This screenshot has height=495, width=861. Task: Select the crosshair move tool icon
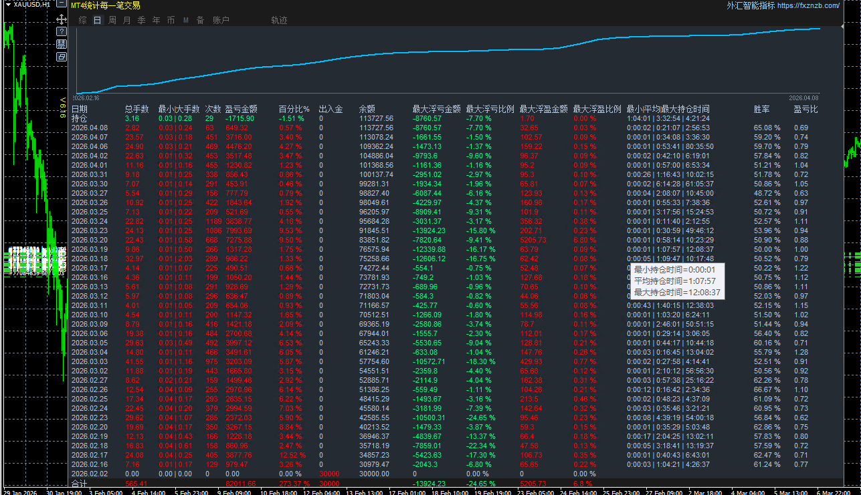point(61,19)
